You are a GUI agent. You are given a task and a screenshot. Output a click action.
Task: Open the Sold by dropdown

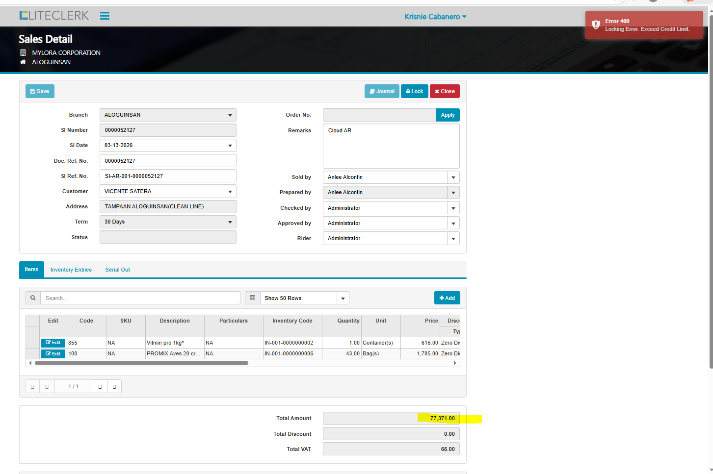point(453,177)
